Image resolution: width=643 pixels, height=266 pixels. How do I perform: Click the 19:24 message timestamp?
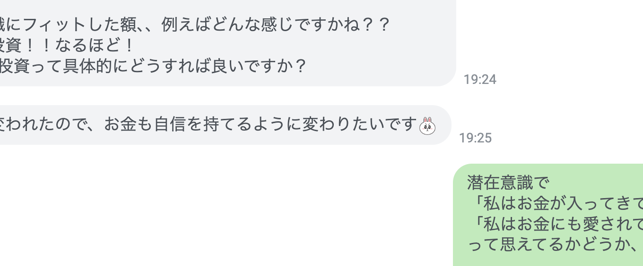coord(479,79)
